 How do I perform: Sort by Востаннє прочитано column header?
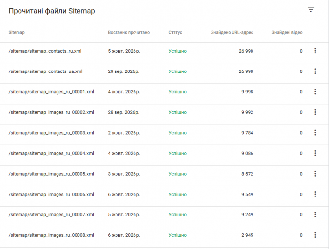point(129,32)
